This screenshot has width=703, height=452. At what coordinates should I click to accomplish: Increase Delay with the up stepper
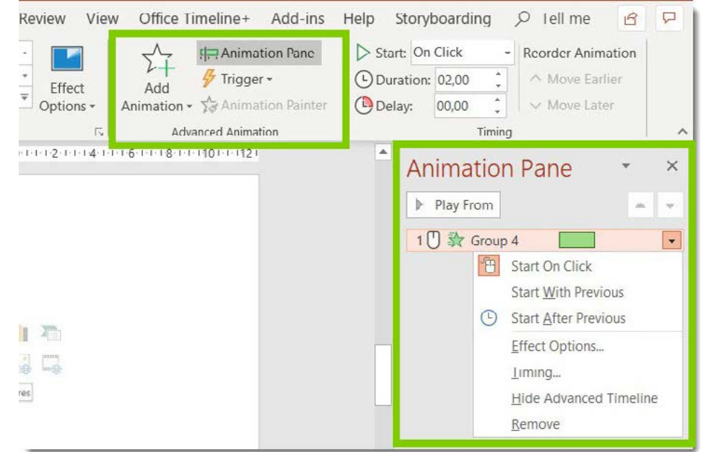[x=499, y=100]
